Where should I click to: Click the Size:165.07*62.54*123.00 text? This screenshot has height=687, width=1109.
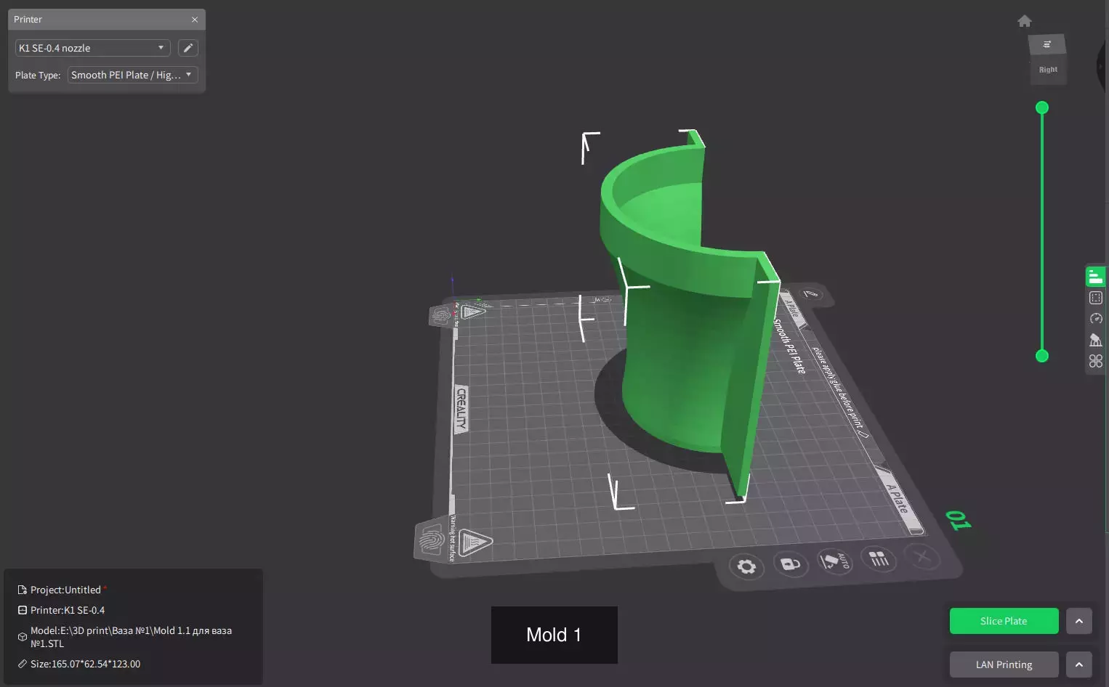(x=85, y=664)
